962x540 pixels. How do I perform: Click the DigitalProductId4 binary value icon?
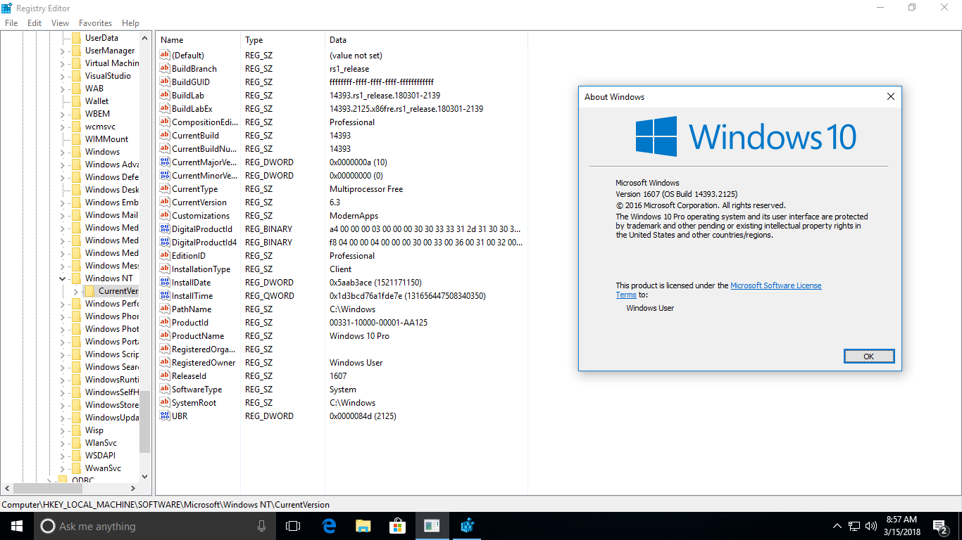(165, 243)
